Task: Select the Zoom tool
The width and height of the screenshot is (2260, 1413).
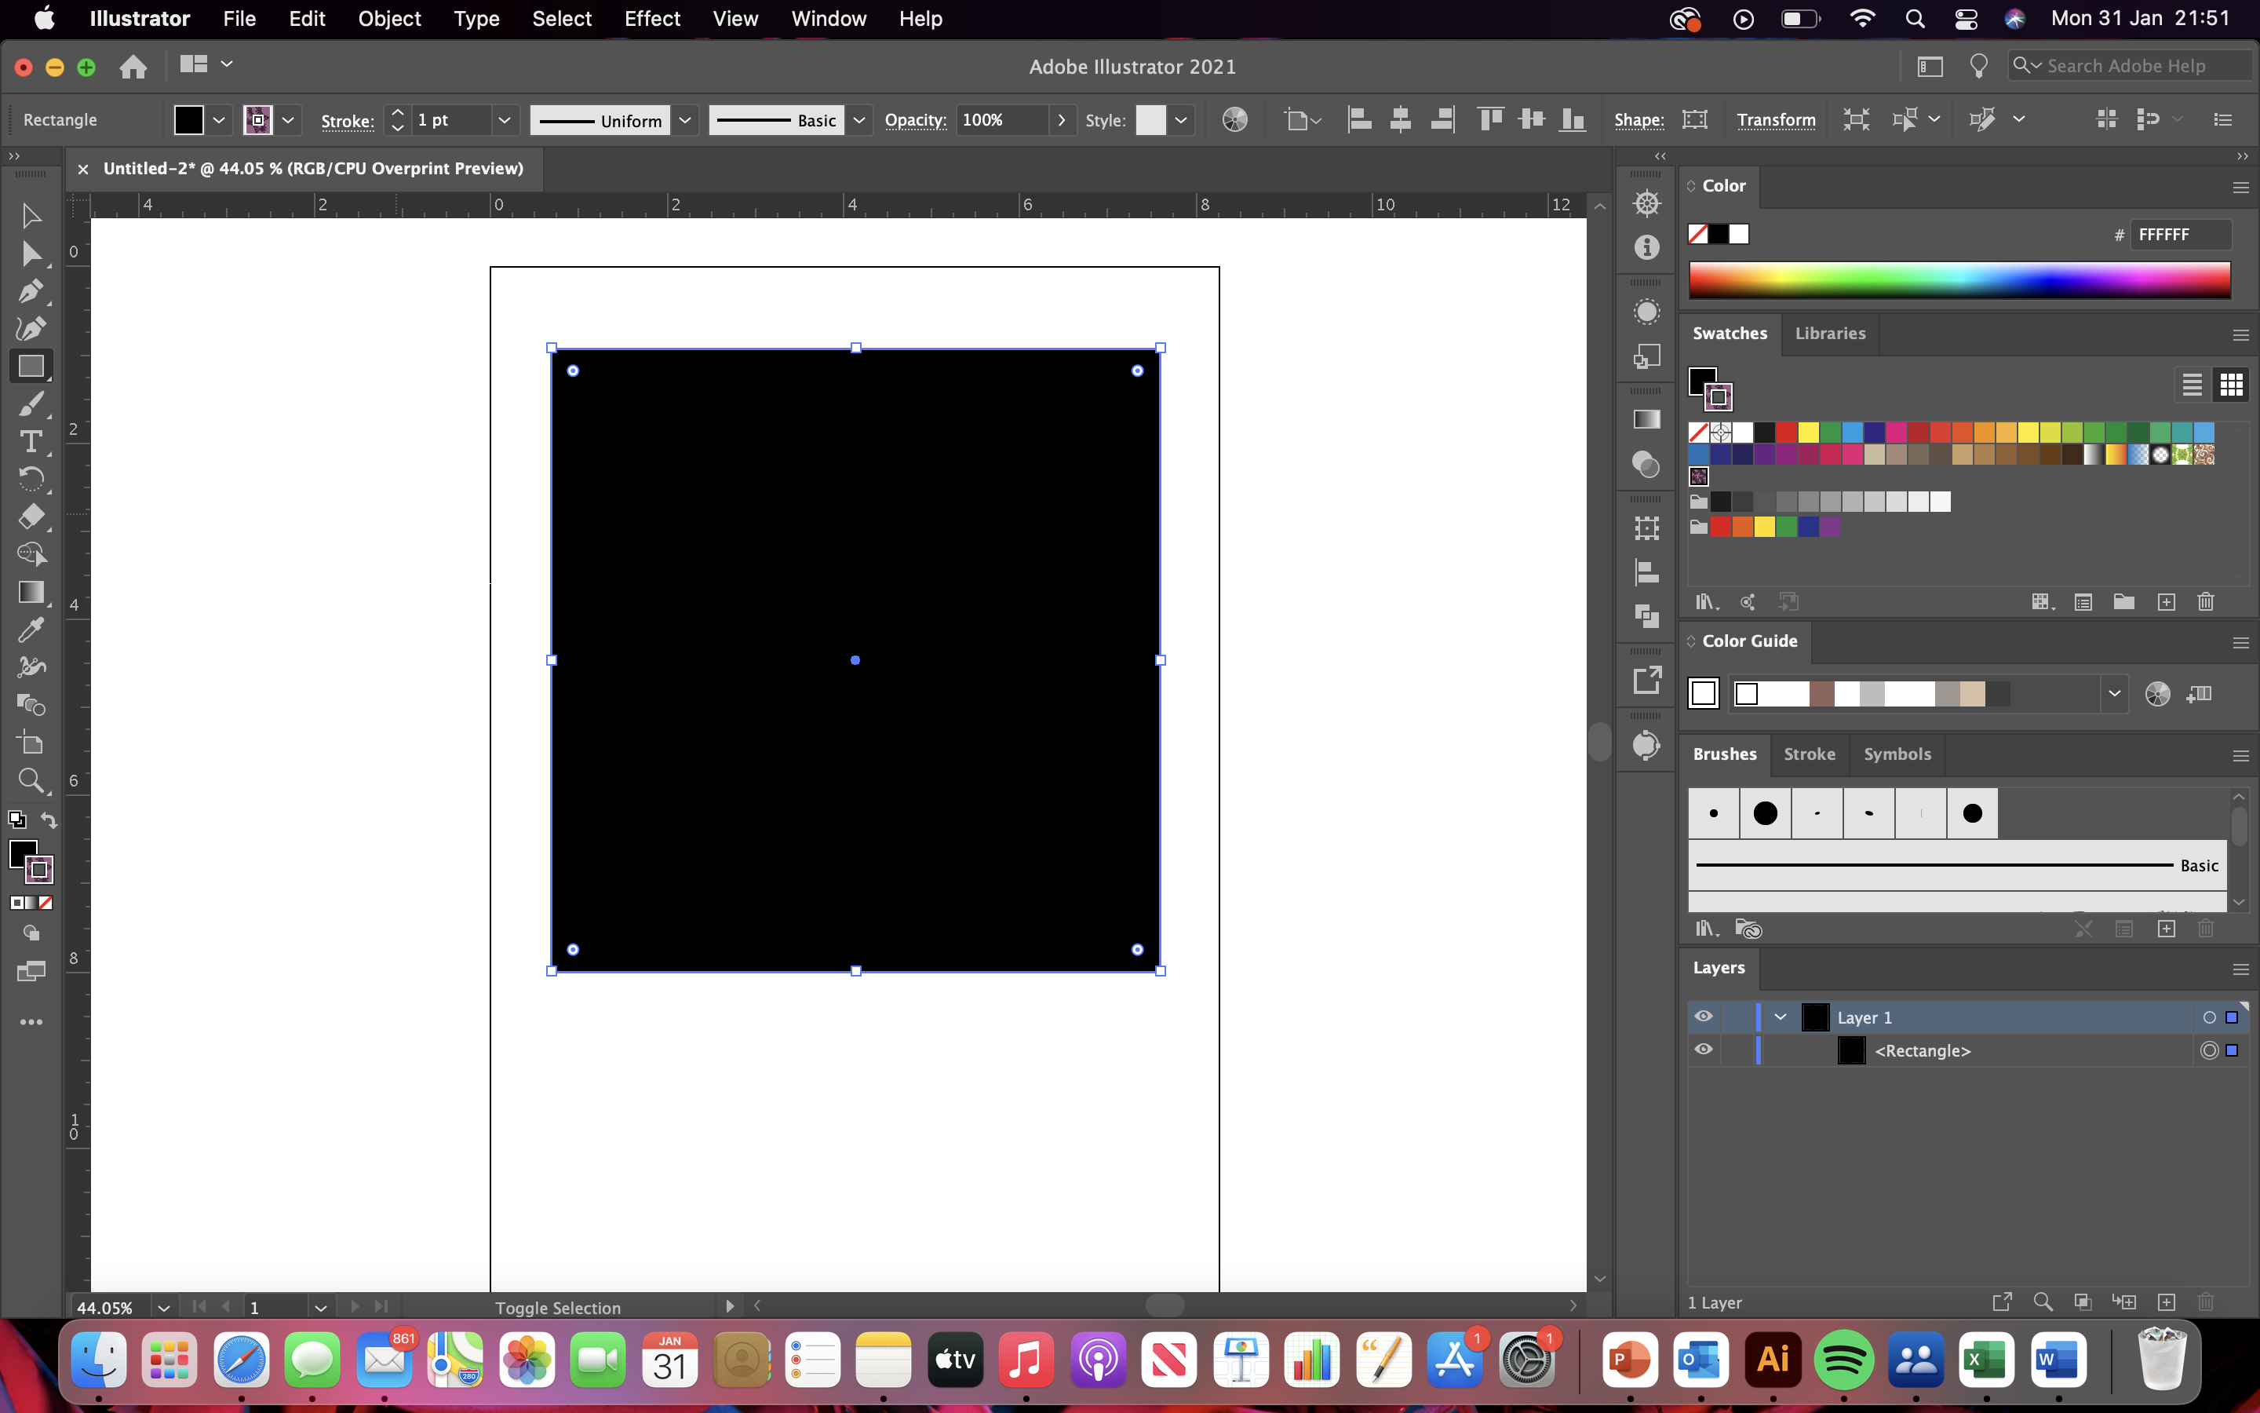Action: pos(31,781)
